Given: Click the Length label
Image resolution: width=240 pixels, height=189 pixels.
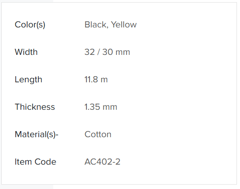Looking at the screenshot, I should click(x=28, y=80).
